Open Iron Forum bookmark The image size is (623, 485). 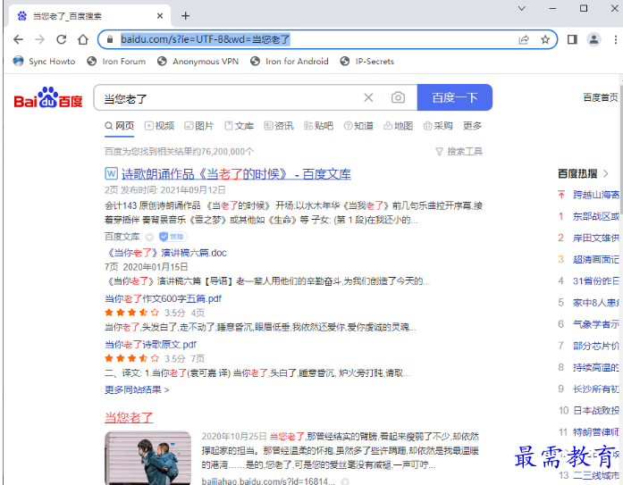[116, 61]
